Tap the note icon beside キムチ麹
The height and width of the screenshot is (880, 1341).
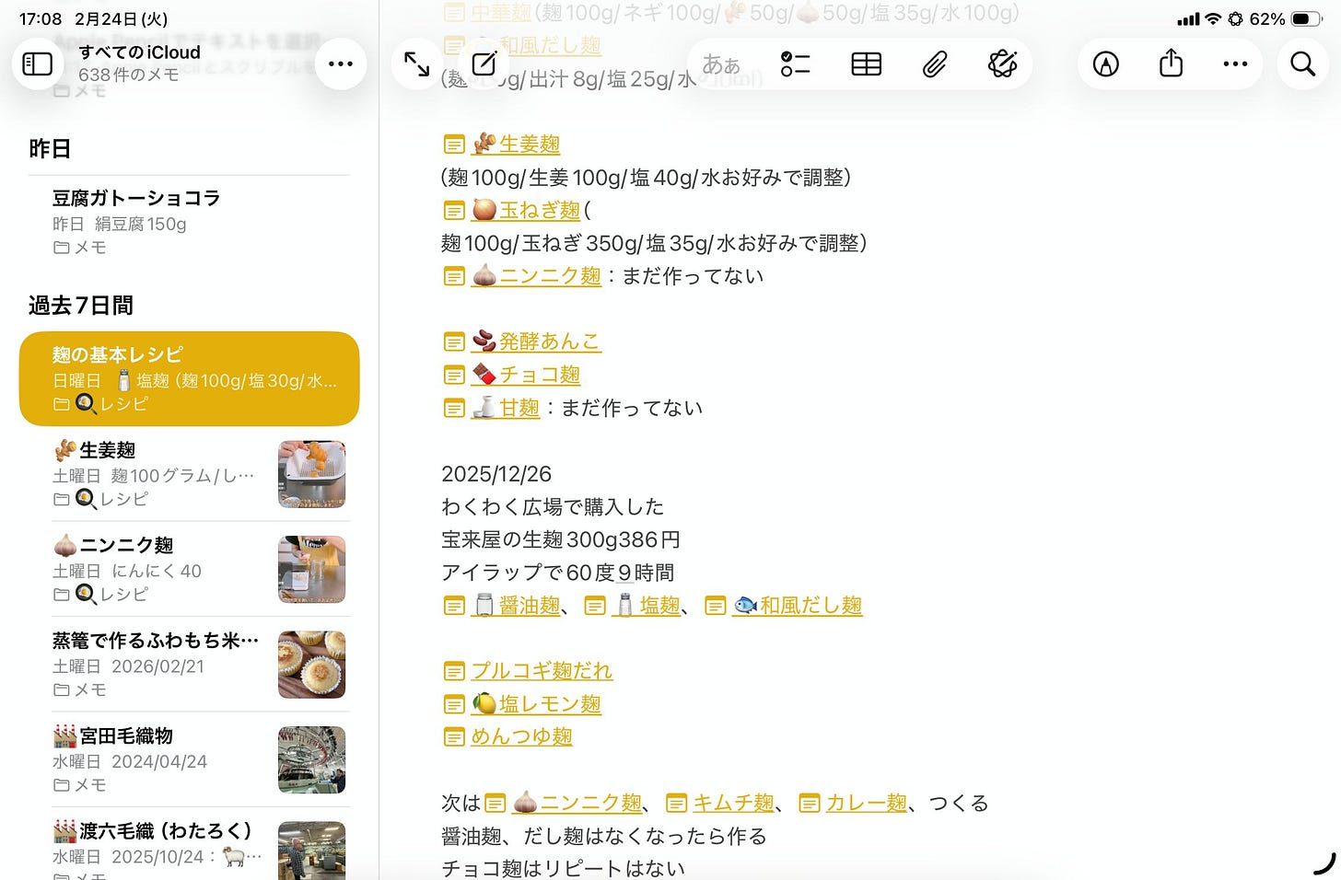pos(676,804)
